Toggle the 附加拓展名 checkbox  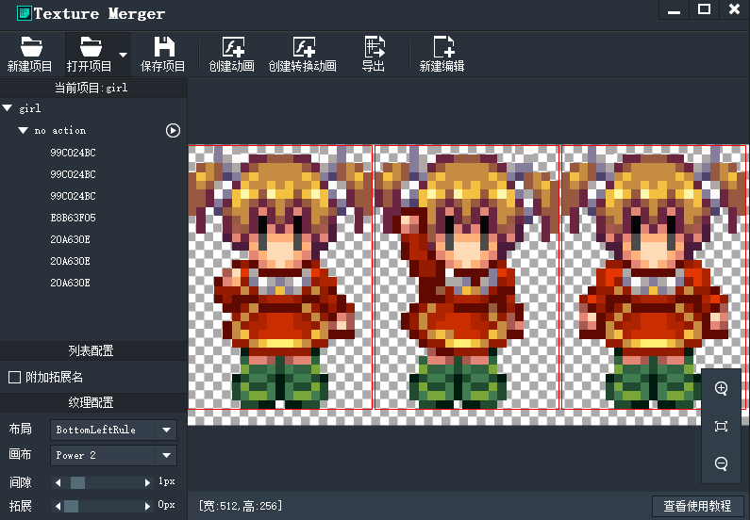(x=14, y=377)
